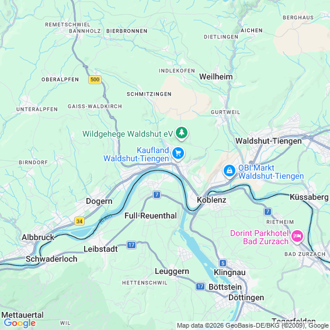
Task: Select the OBI Markt Waldshut-Tiengen label
Action: pyautogui.click(x=271, y=172)
